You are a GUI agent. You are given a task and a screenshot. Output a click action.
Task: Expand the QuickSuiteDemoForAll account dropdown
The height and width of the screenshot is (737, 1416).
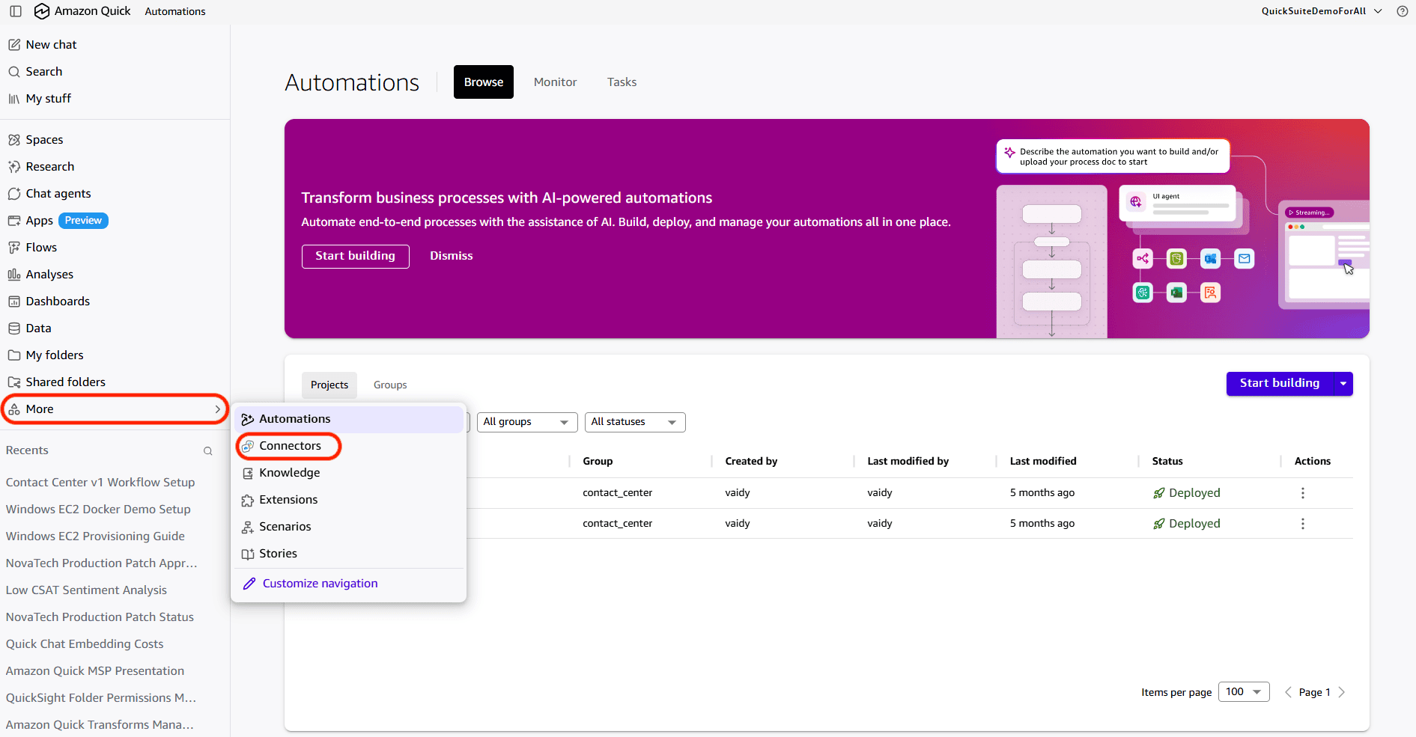pyautogui.click(x=1322, y=11)
